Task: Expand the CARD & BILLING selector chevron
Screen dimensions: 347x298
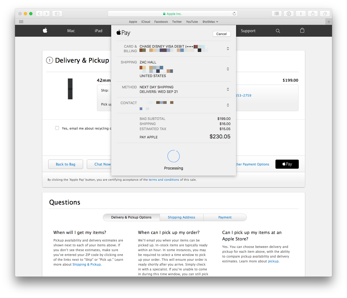Action: tap(228, 48)
